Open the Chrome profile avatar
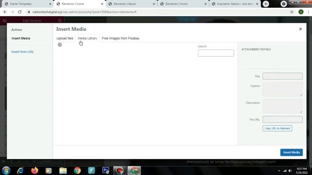The height and width of the screenshot is (175, 312). [301, 12]
